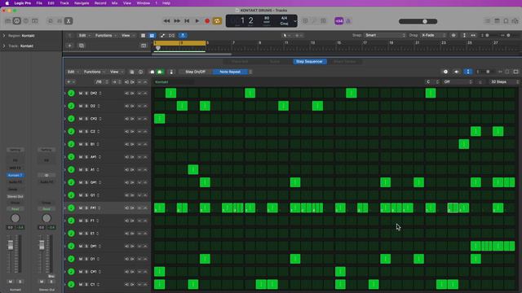Screen dimensions: 522x293
Task: Open the Library icon in control bar
Action: pyautogui.click(x=8, y=21)
